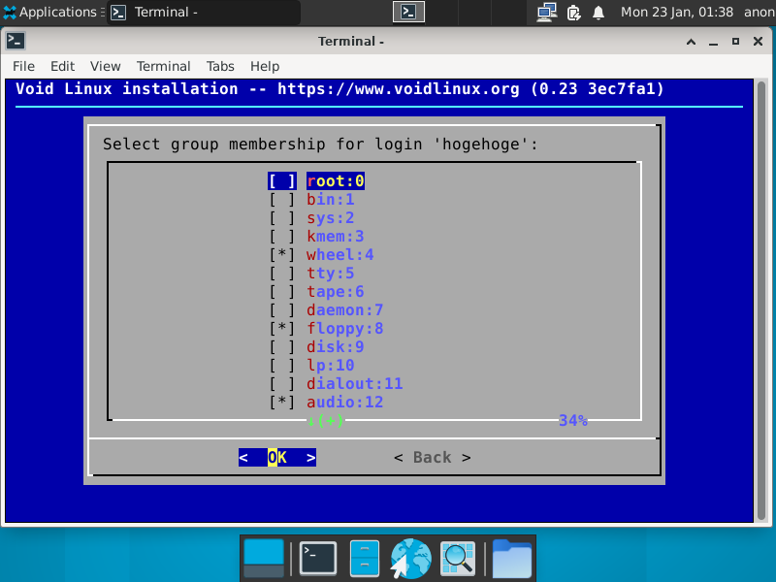The height and width of the screenshot is (582, 776).
Task: Open the network connections tray icon
Action: tap(547, 12)
